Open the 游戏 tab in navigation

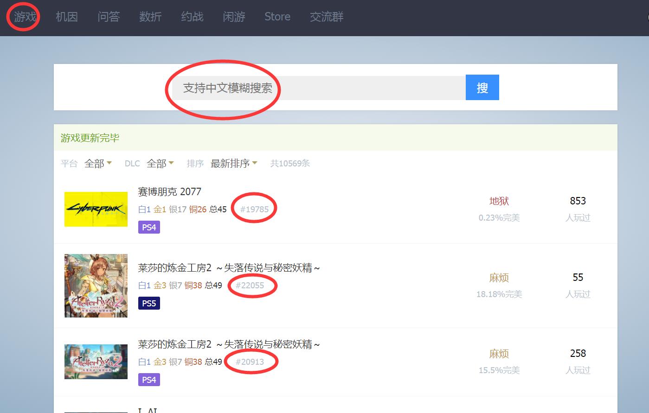25,17
